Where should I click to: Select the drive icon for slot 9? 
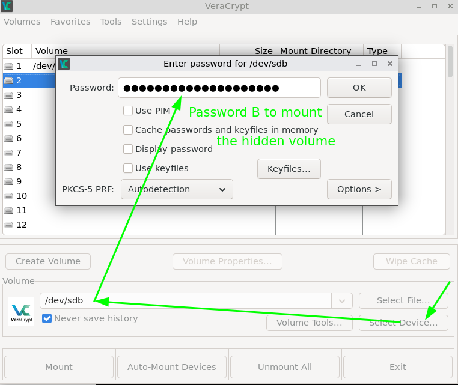pos(8,181)
